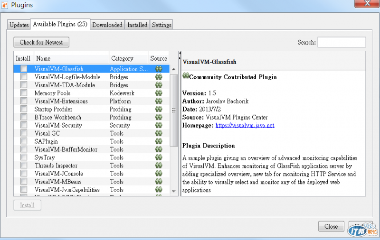Click community source icon for VisualVM-Extensions row

pyautogui.click(x=159, y=101)
